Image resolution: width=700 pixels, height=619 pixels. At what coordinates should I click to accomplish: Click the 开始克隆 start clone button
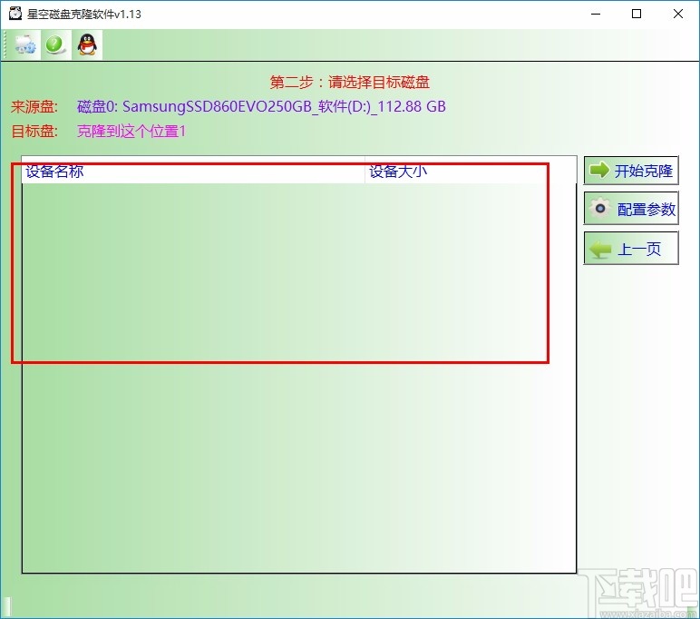(x=631, y=171)
